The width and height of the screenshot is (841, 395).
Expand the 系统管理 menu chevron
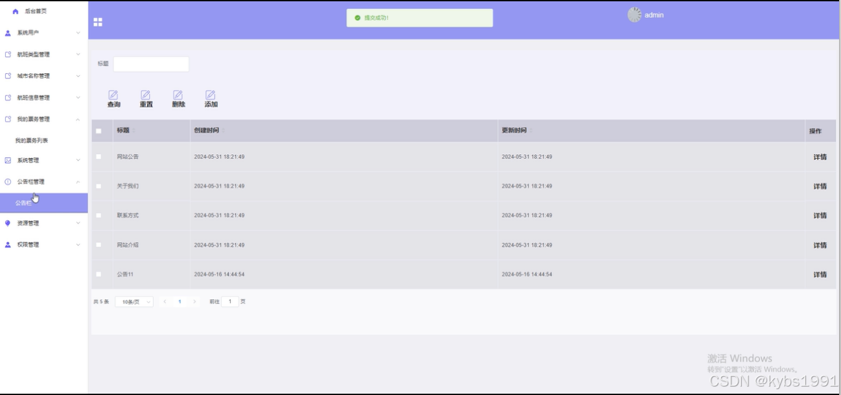78,160
